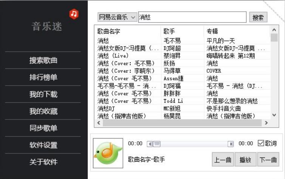Select the row by Assen捷

coord(183,78)
